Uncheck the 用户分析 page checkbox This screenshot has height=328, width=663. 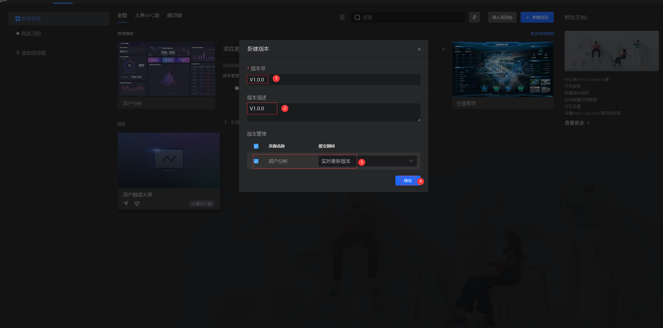click(256, 161)
